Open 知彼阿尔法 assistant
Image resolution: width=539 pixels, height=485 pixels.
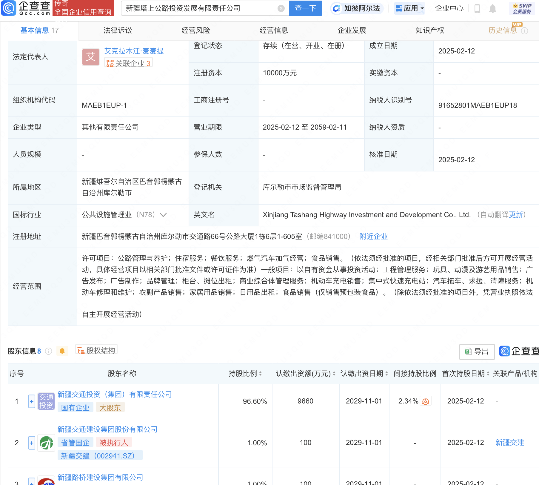pyautogui.click(x=357, y=8)
